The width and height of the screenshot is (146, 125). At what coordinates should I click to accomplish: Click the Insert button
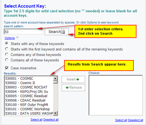click(73, 79)
